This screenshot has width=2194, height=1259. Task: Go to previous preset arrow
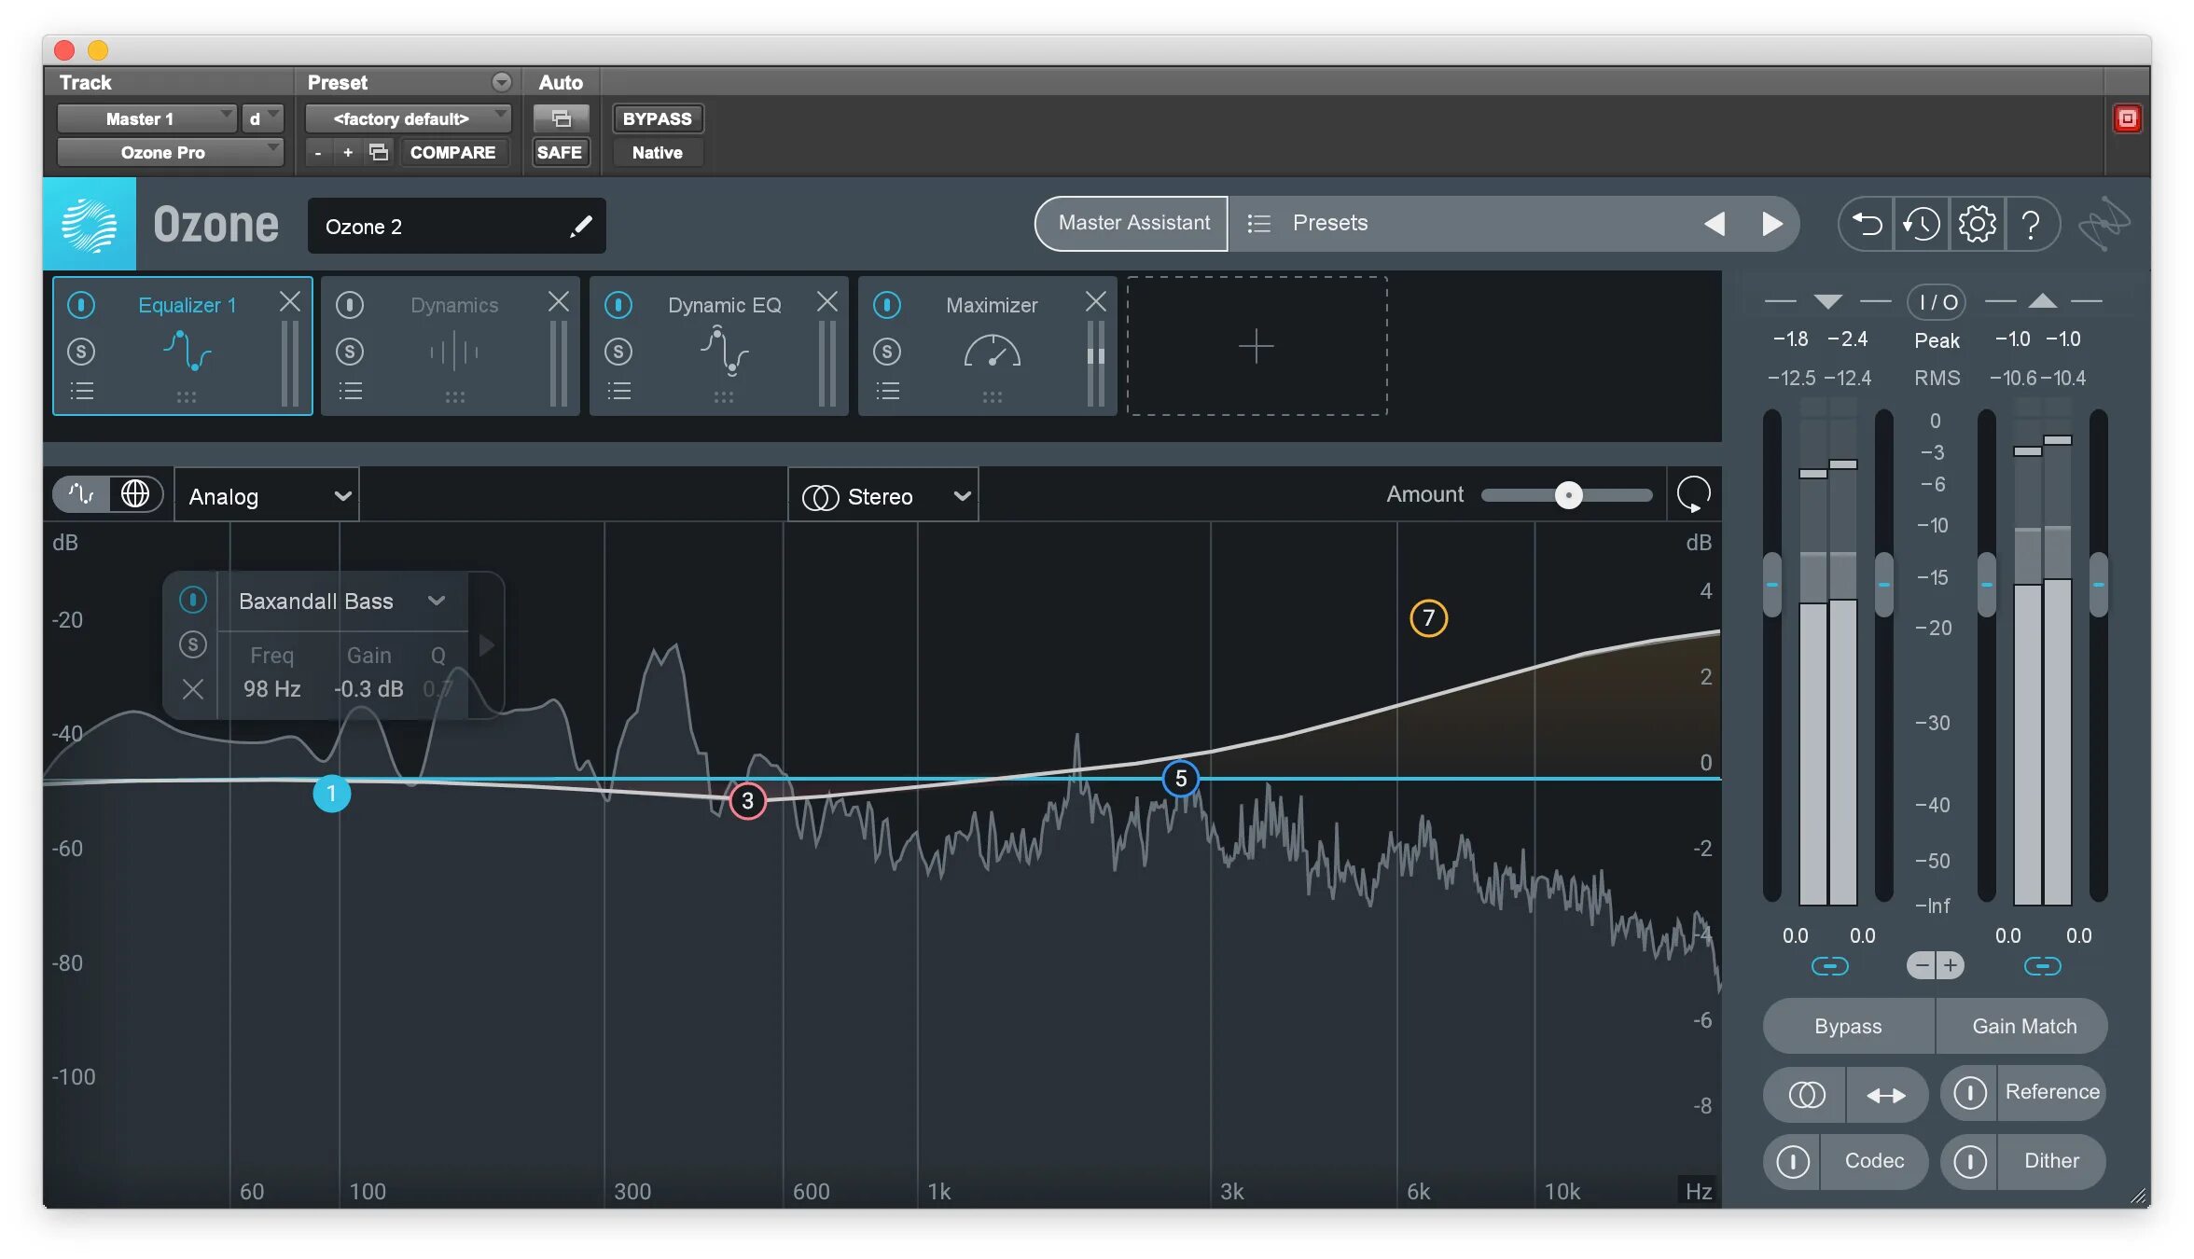(1715, 224)
